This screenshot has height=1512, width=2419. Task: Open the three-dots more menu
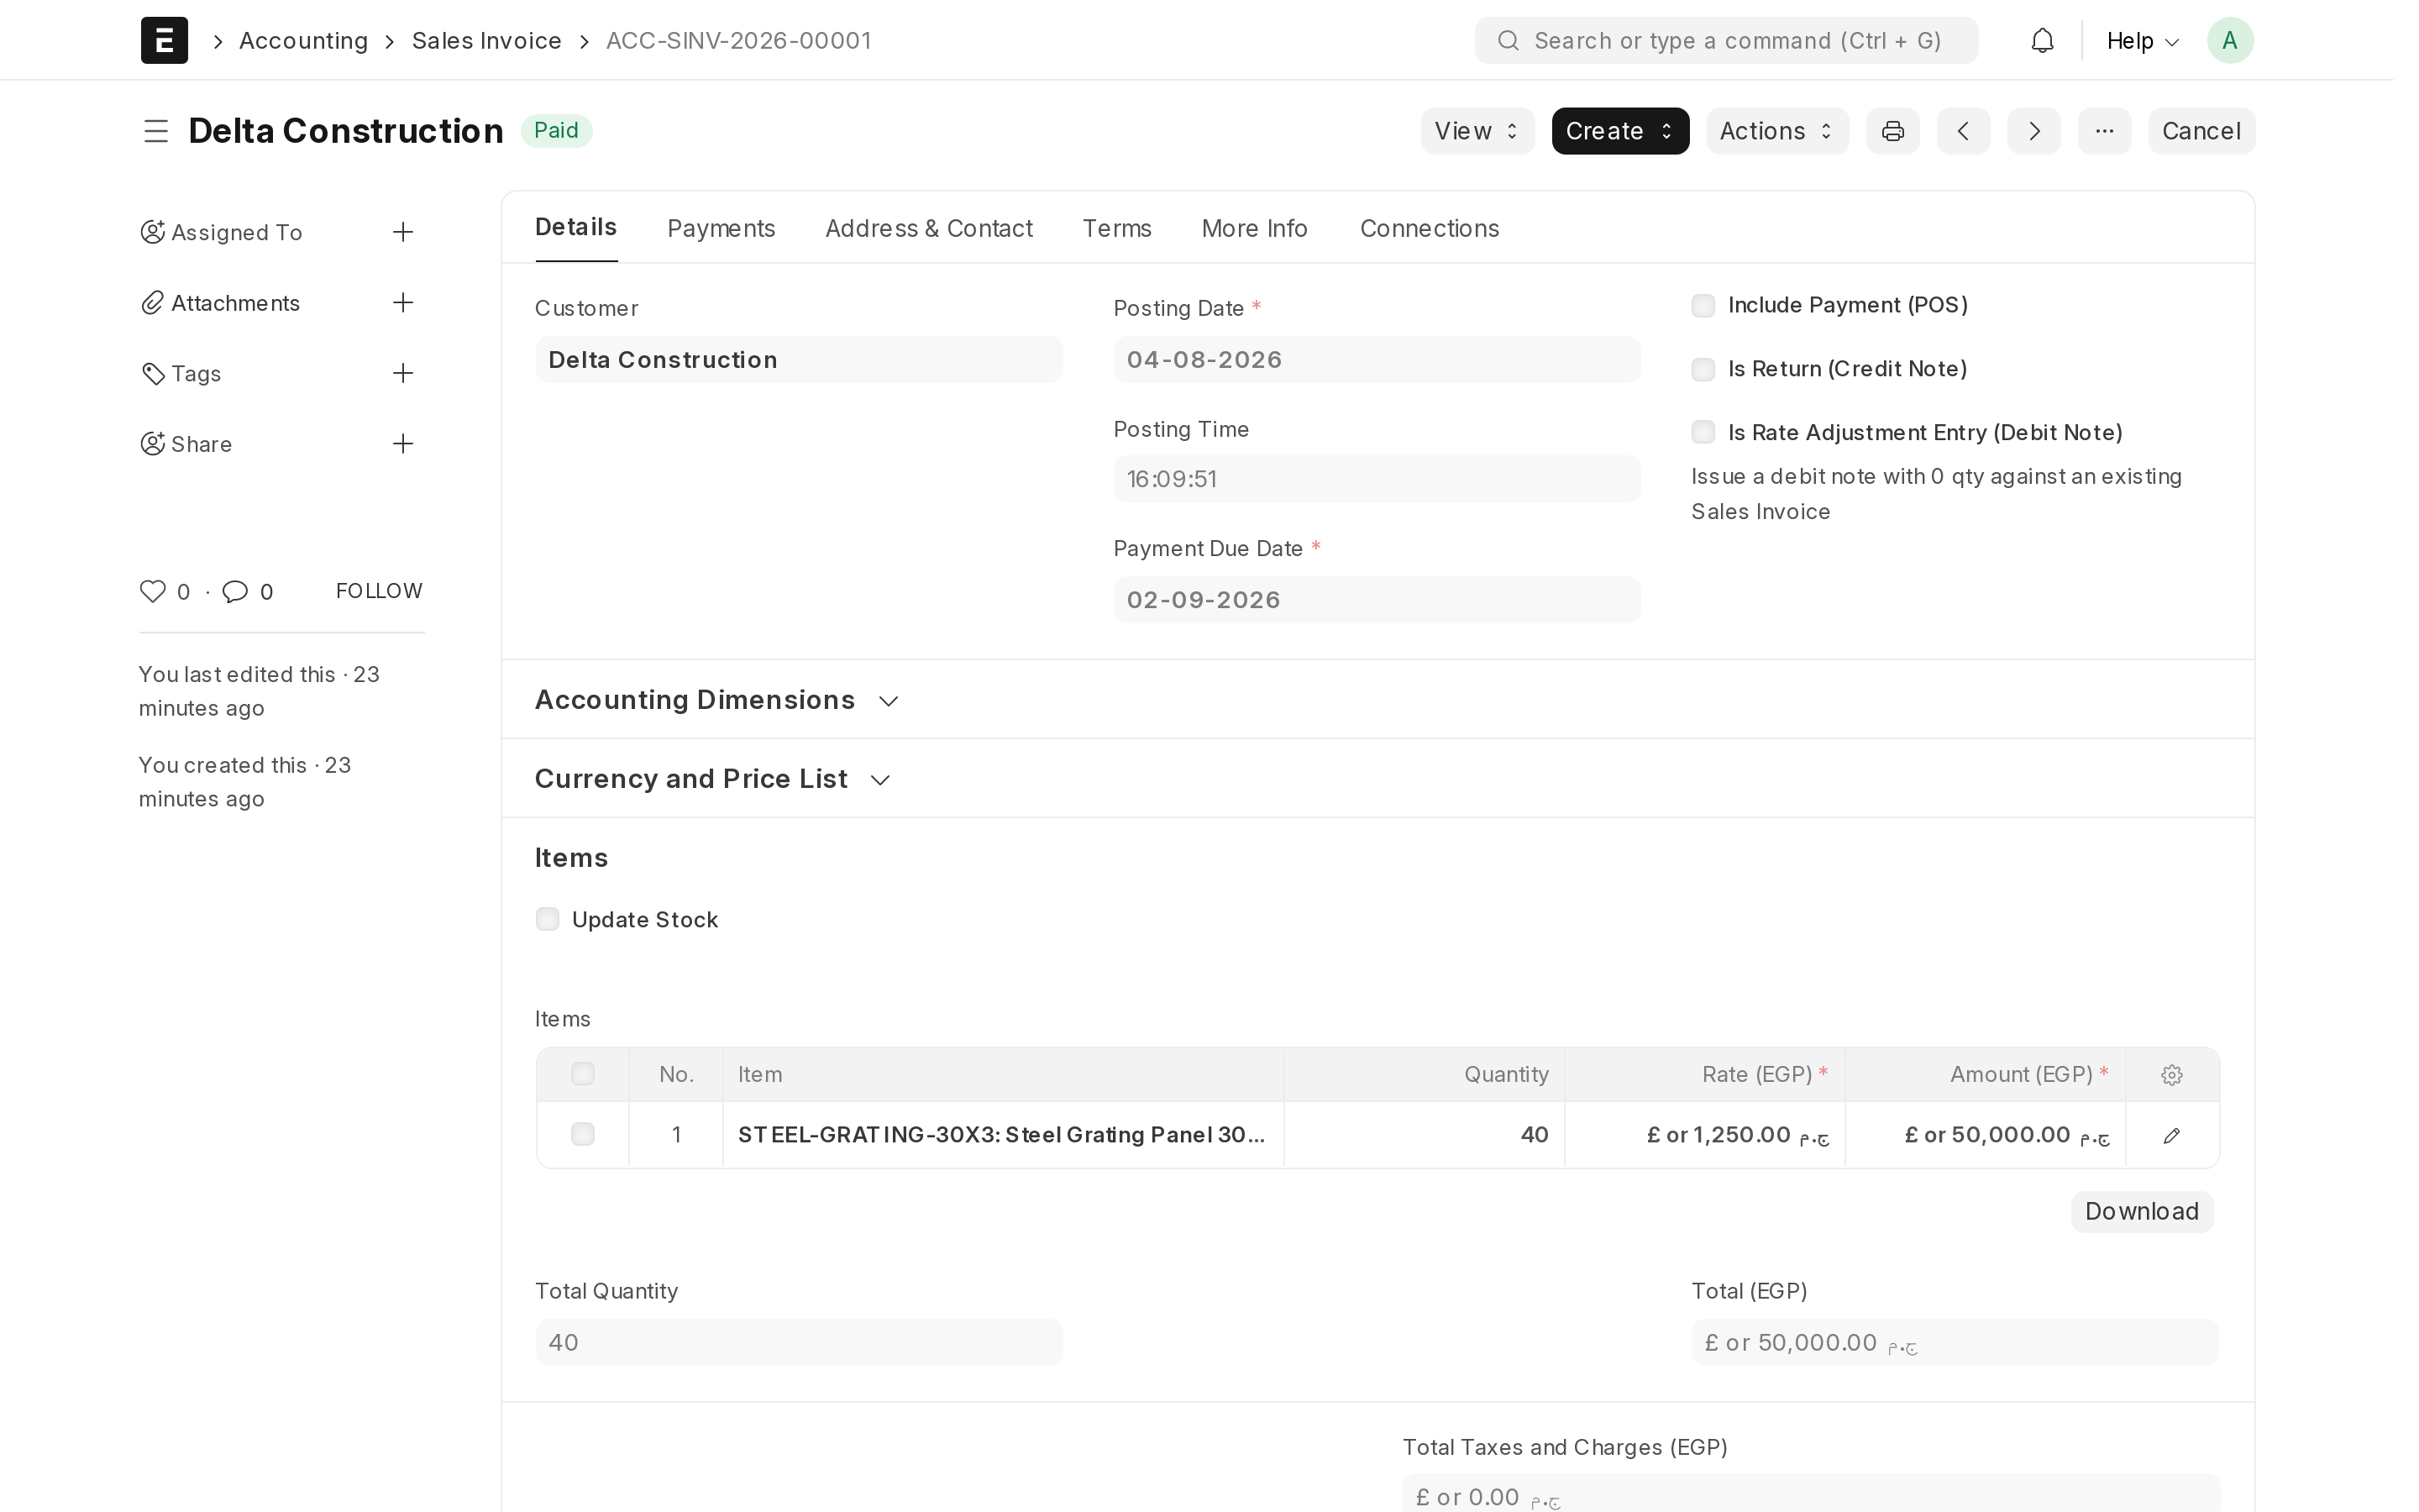(x=2104, y=131)
